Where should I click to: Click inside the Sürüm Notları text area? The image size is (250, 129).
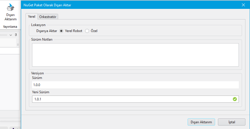(135, 55)
